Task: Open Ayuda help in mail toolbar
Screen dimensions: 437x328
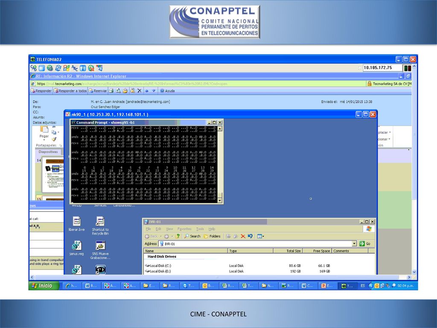Action: tap(167, 91)
